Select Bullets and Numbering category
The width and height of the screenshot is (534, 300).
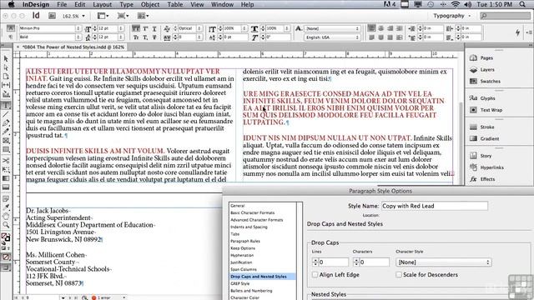pyautogui.click(x=251, y=291)
